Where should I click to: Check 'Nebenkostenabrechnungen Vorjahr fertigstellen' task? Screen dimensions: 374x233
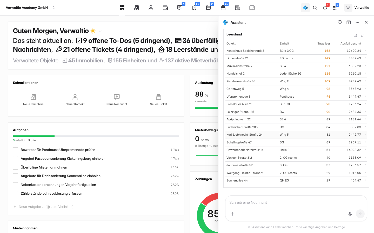tap(16, 185)
